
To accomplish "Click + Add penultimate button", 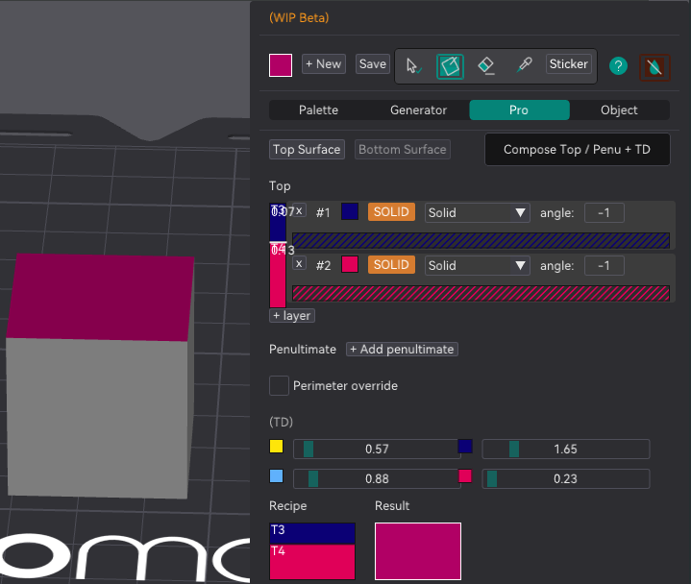I will click(x=402, y=350).
